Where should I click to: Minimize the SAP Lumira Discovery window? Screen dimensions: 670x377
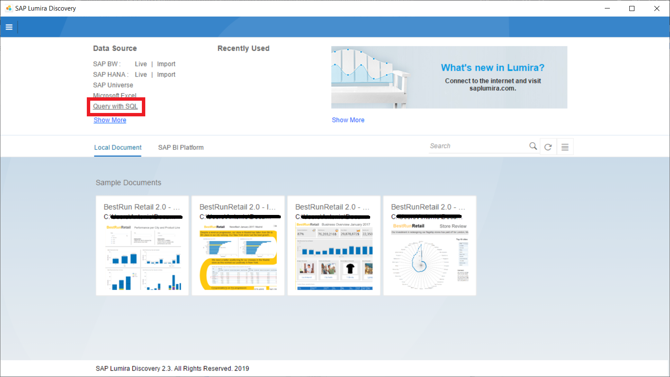(x=607, y=8)
